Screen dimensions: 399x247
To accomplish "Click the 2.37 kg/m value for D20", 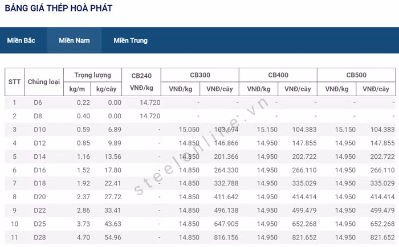I will tap(83, 196).
